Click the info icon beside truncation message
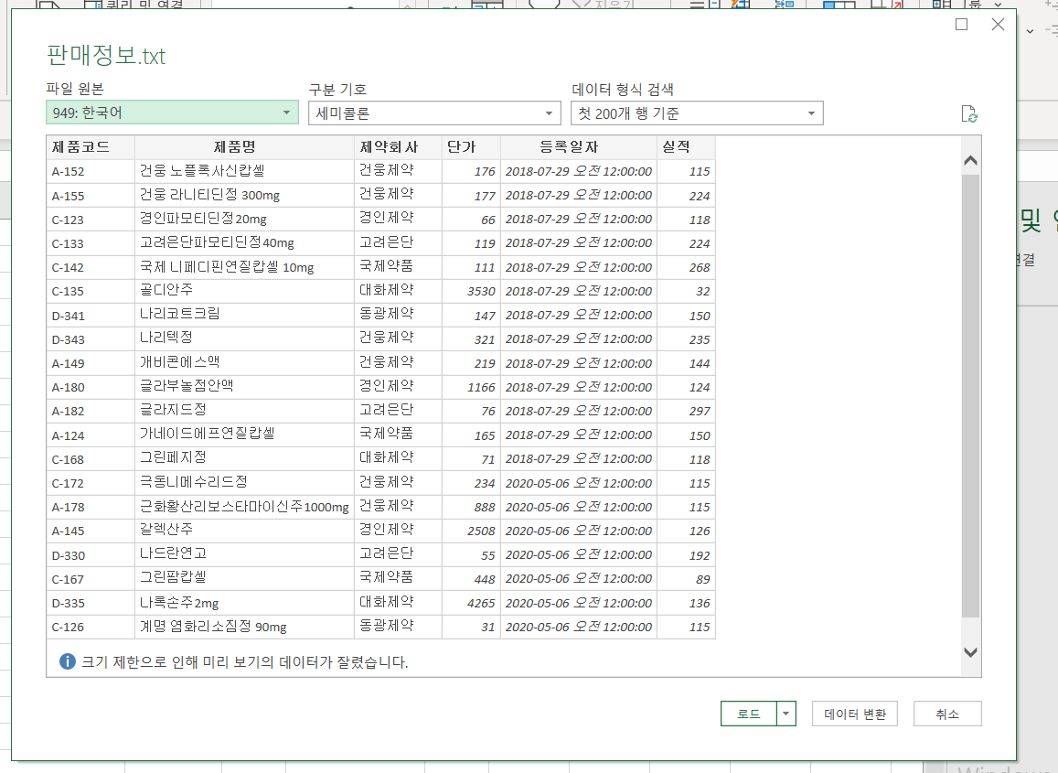The height and width of the screenshot is (773, 1058). pyautogui.click(x=67, y=660)
